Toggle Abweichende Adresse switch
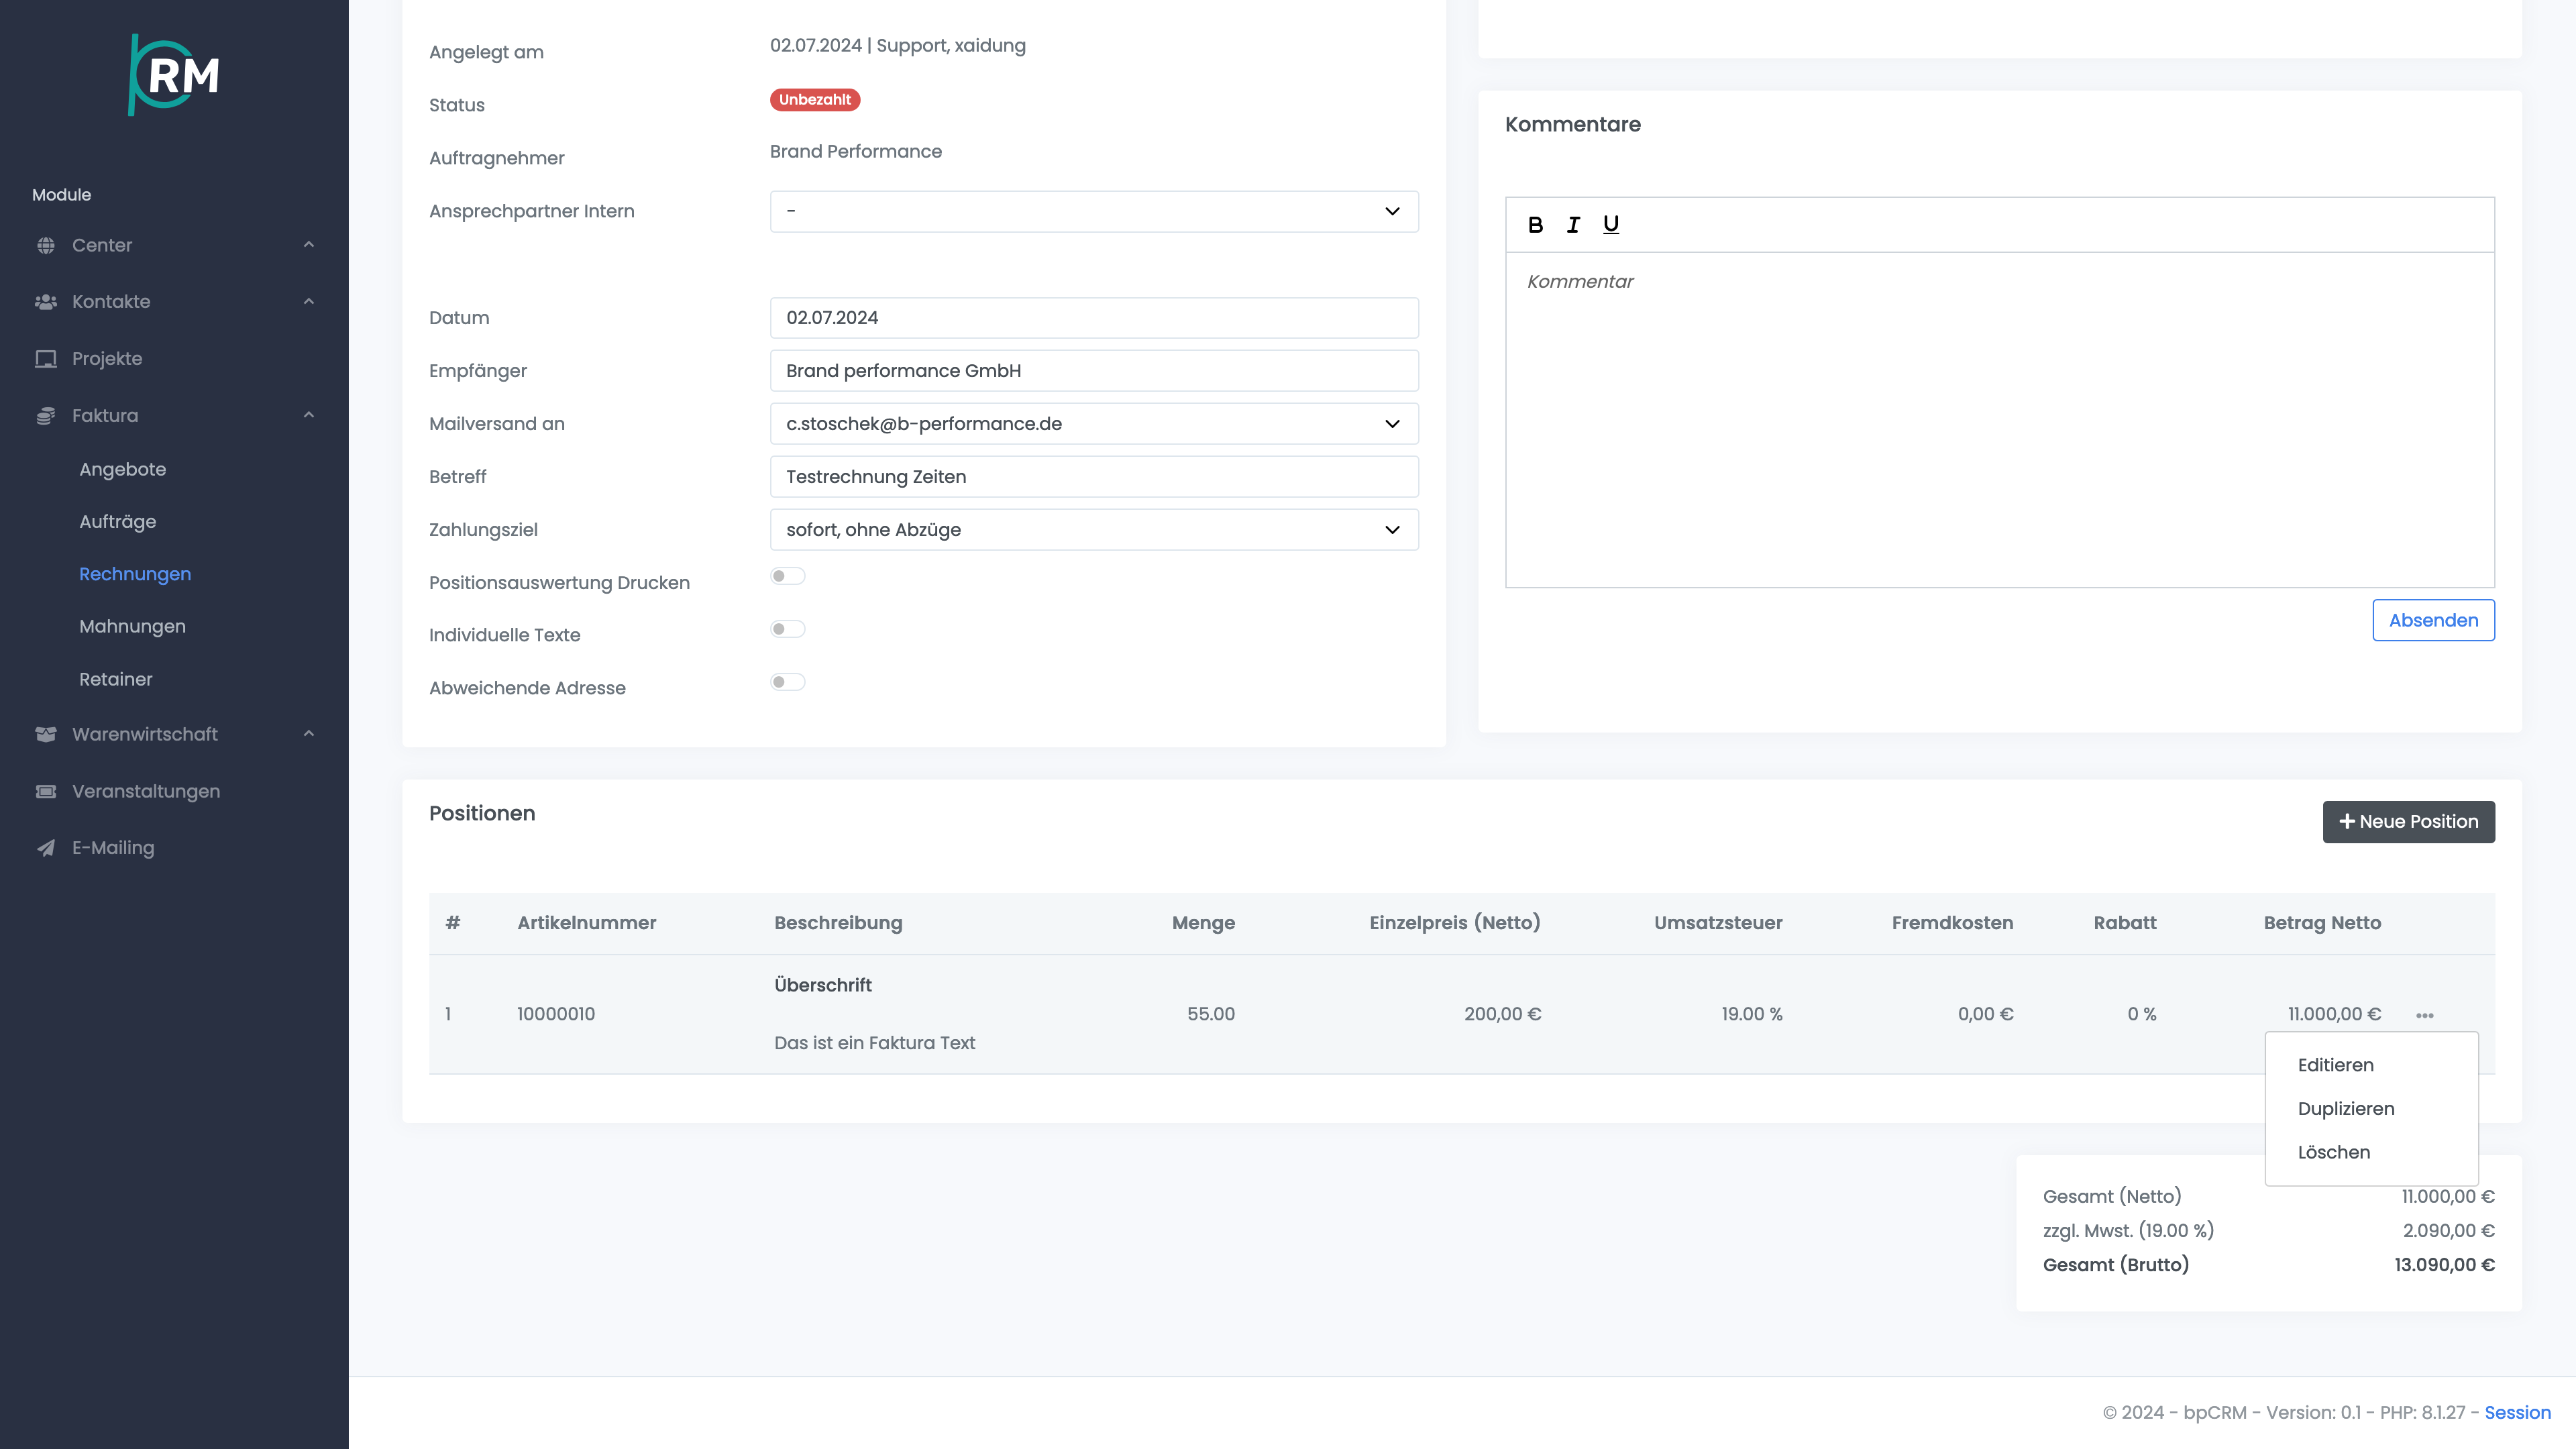 pyautogui.click(x=788, y=682)
